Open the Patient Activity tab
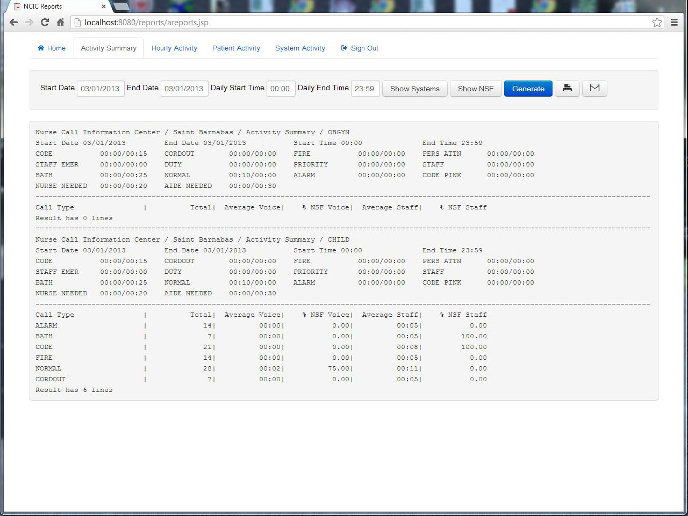 click(236, 48)
